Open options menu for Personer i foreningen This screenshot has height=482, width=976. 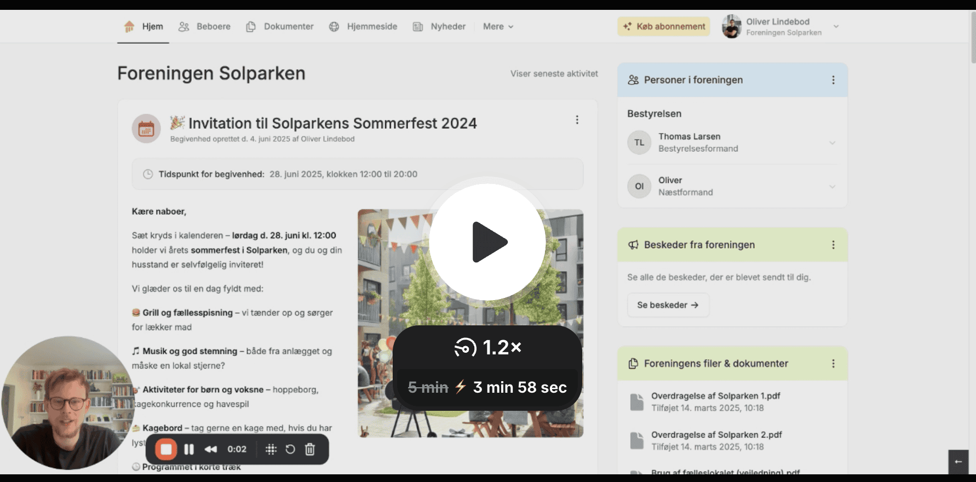[833, 80]
